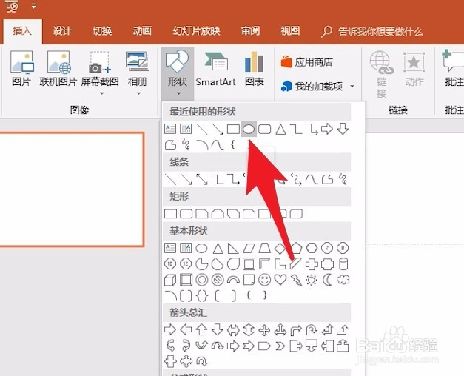Viewport: 464px width, 376px height.
Task: Select the chevron arrow in 箭头总汇
Action: point(280,346)
